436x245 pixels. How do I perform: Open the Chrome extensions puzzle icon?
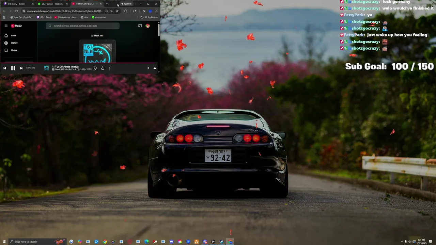[x=126, y=11]
